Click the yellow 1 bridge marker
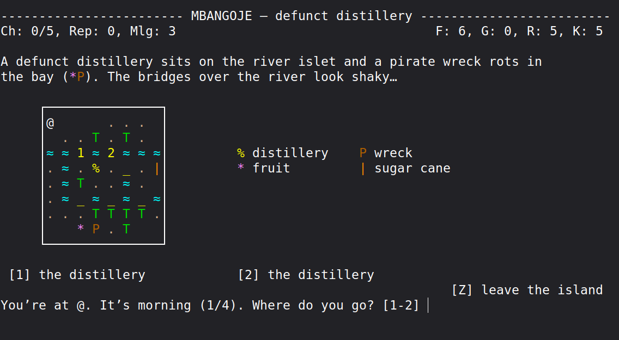Viewport: 619px width, 340px height. [81, 153]
